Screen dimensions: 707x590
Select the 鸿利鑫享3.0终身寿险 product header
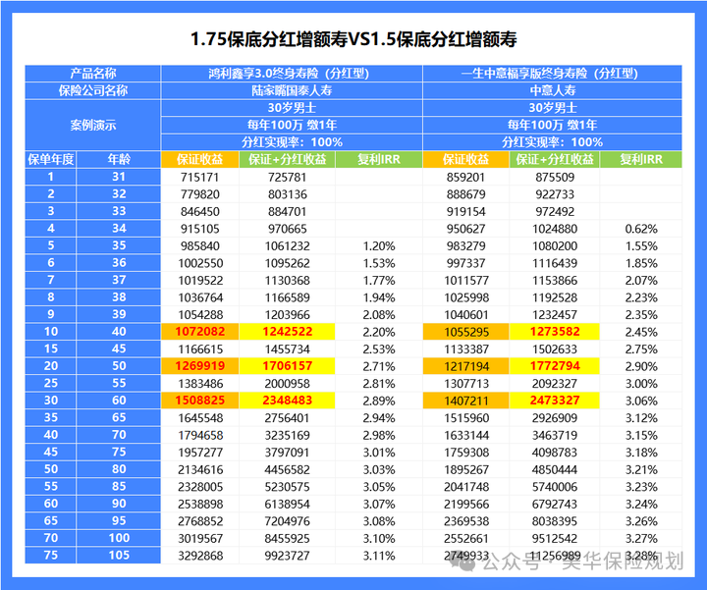click(291, 74)
